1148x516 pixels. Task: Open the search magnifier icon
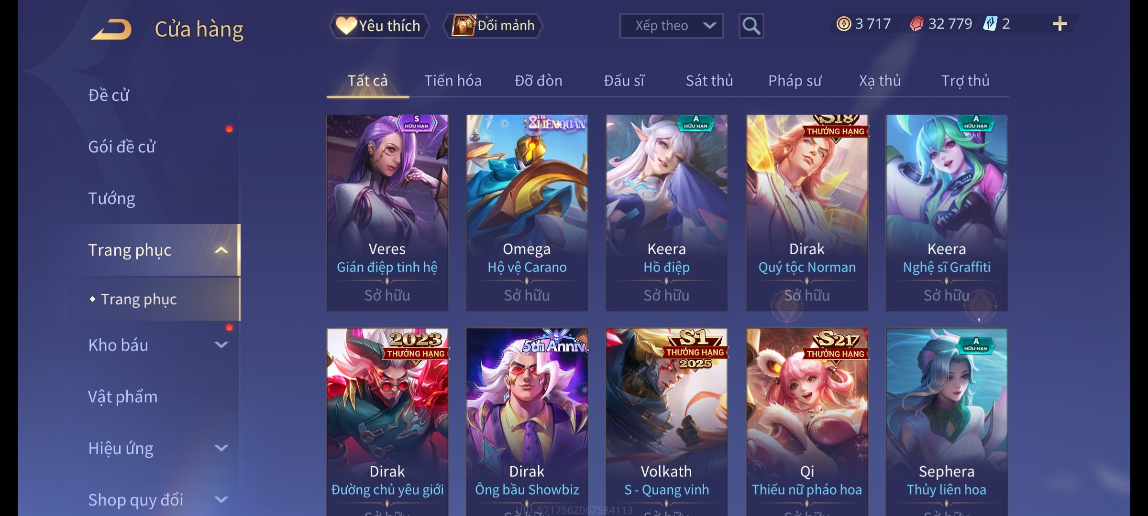tap(751, 26)
